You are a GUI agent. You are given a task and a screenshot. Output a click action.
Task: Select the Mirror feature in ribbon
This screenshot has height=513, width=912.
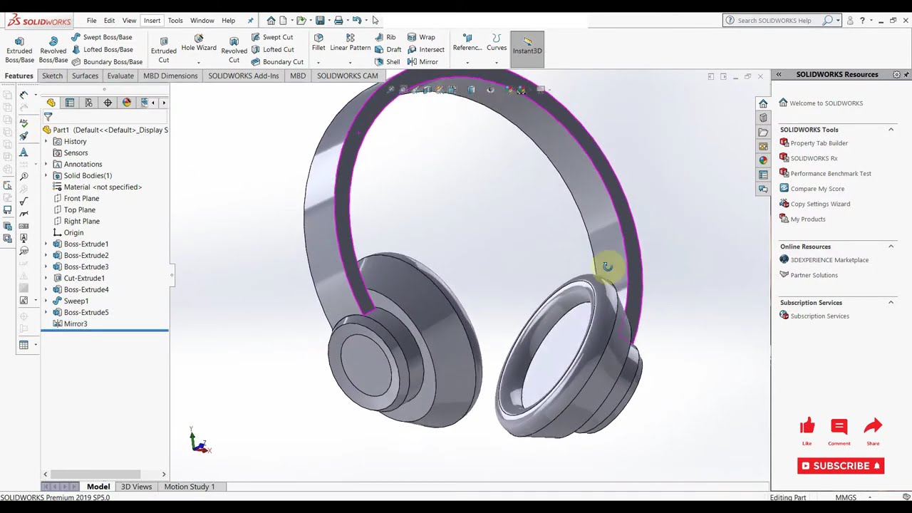click(x=423, y=62)
